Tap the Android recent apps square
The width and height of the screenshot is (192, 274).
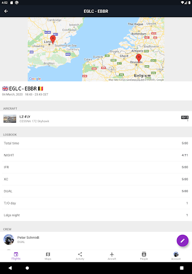click(x=182, y=268)
